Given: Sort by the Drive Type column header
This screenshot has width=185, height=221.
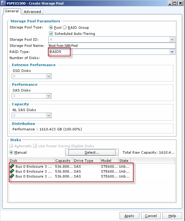Looking at the screenshot, I should click(87, 160).
